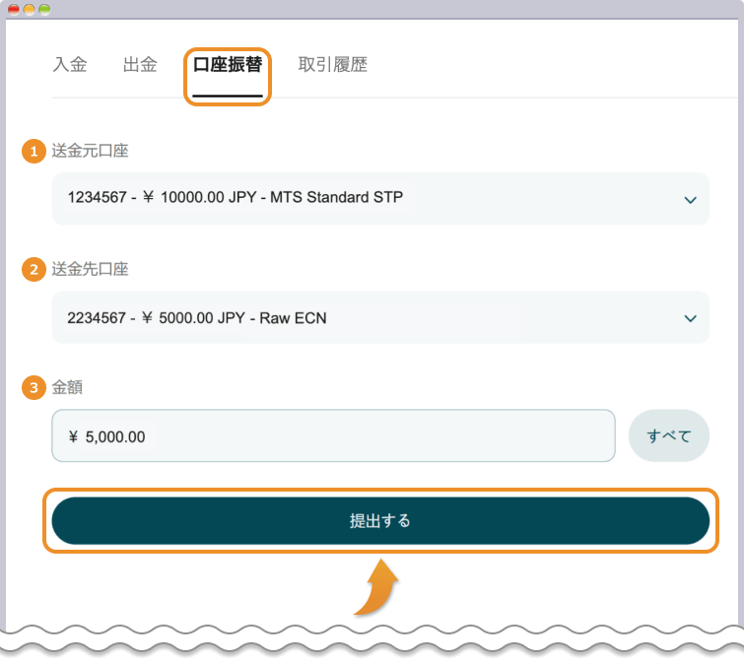Open the 送金先口座 destination account dropdown
This screenshot has width=744, height=662.
point(380,317)
